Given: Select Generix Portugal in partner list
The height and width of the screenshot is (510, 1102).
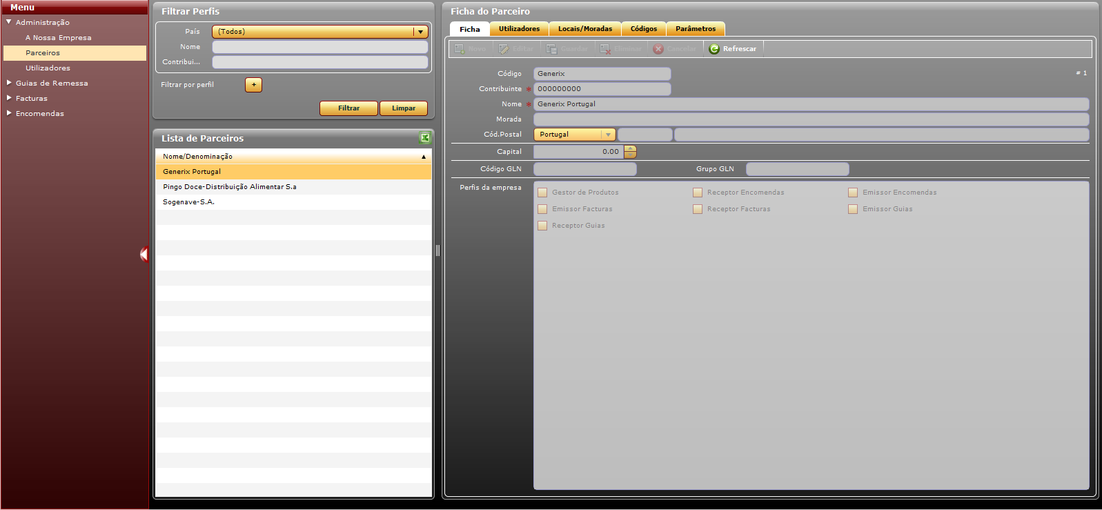Looking at the screenshot, I should coord(293,172).
